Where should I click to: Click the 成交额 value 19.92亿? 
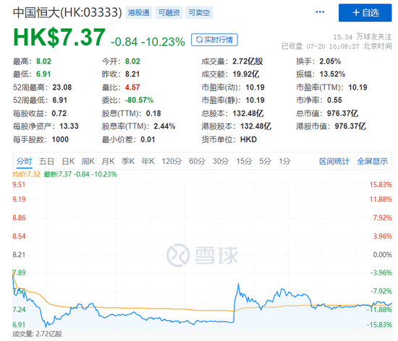(x=246, y=74)
